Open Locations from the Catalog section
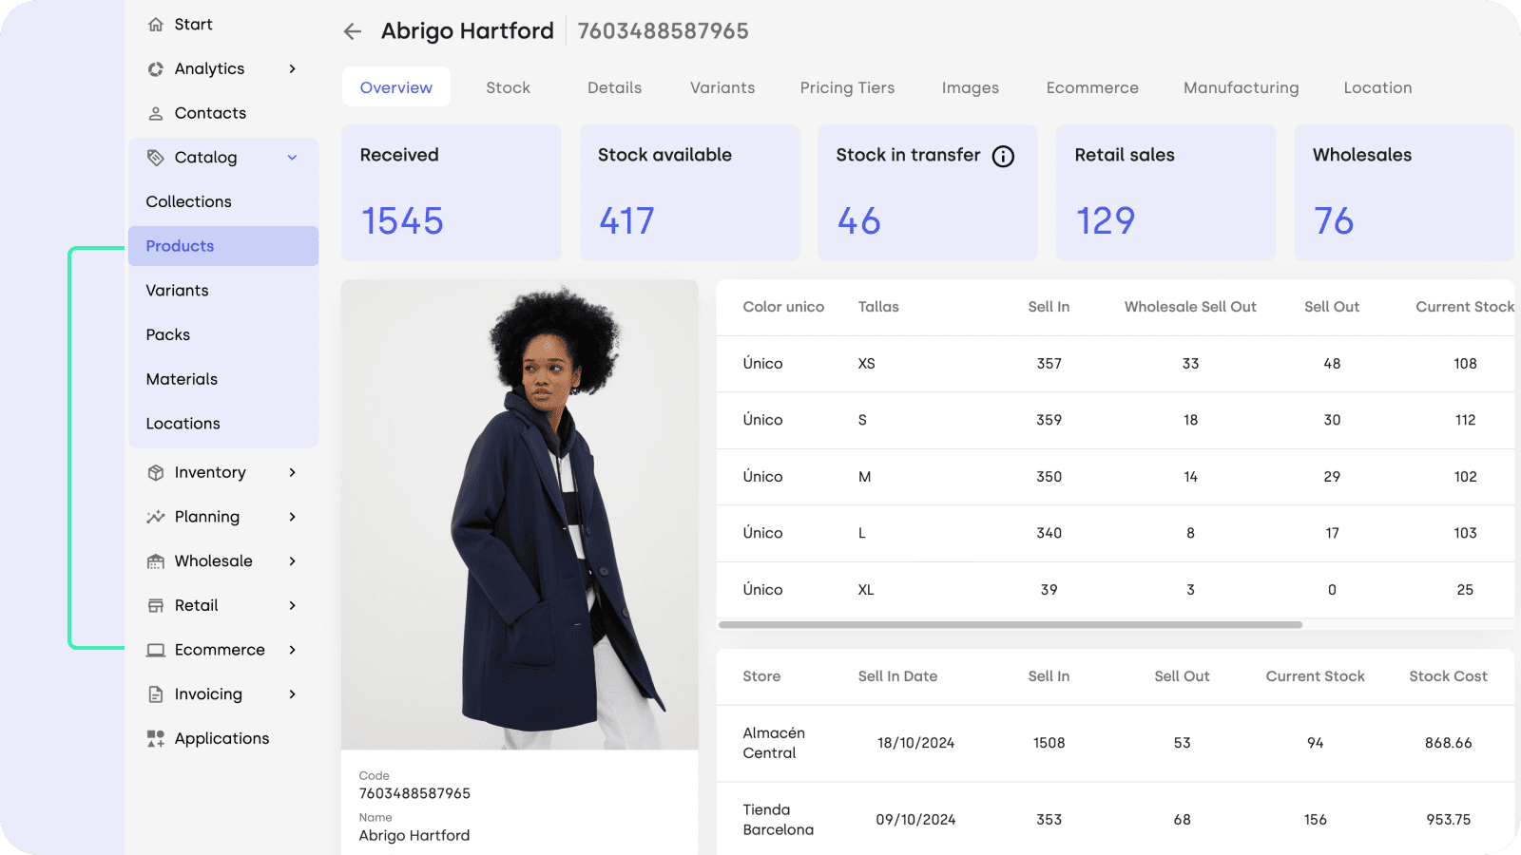Image resolution: width=1521 pixels, height=855 pixels. (x=183, y=424)
